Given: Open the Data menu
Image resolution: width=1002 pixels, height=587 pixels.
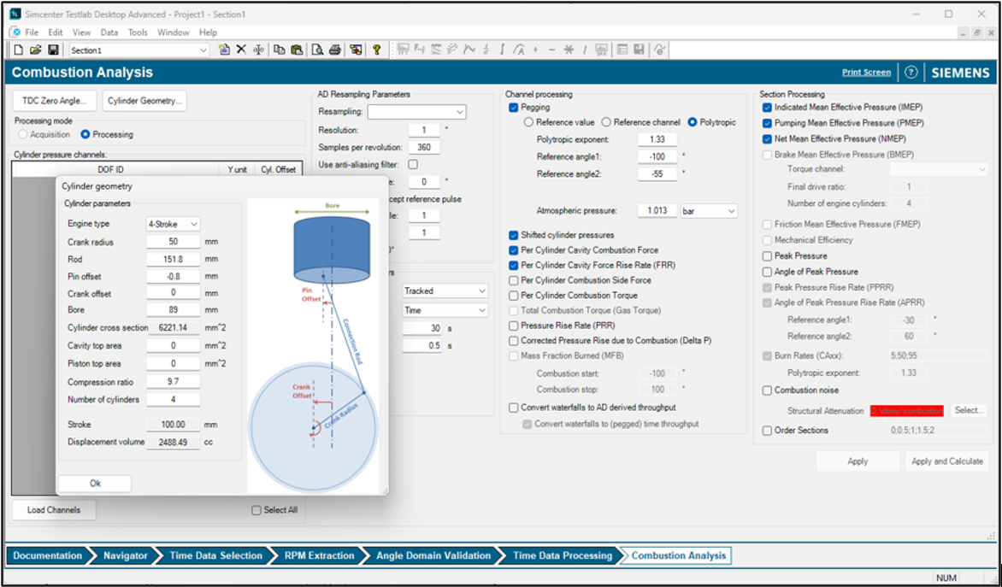Looking at the screenshot, I should click(x=109, y=32).
